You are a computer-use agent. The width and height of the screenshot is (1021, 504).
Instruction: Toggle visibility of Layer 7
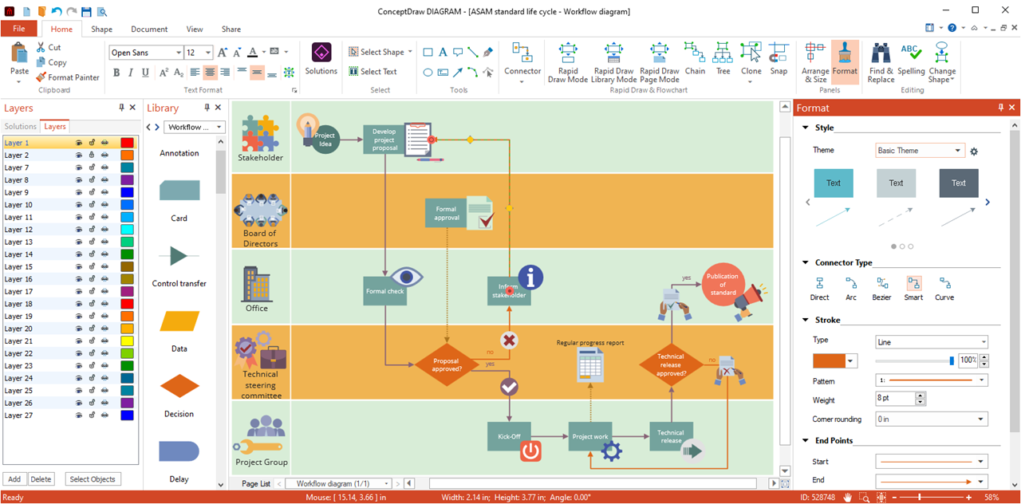click(80, 167)
